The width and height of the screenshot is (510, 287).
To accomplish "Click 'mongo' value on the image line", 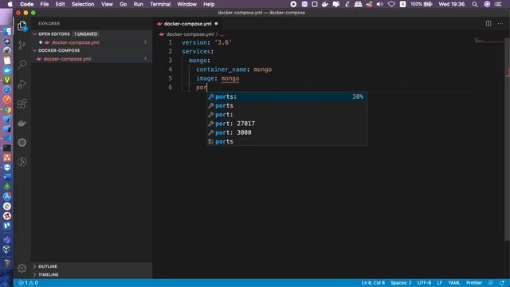I will tap(230, 78).
